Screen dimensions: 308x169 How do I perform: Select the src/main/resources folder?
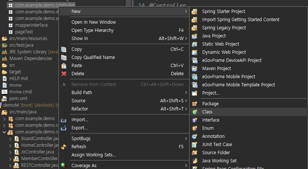[28, 39]
